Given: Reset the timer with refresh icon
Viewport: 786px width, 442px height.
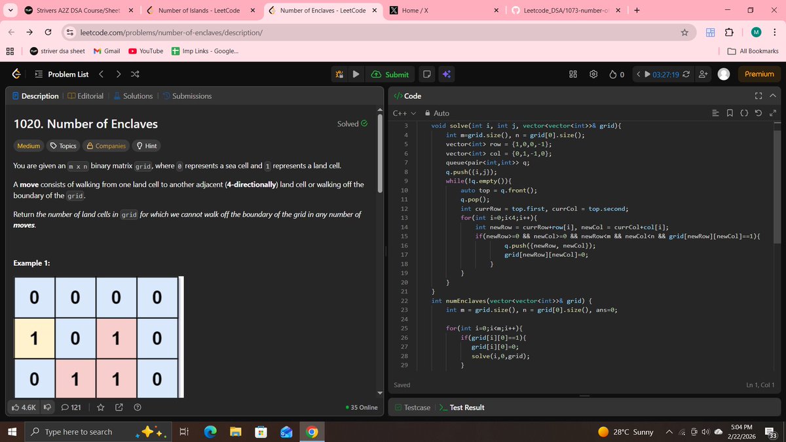Looking at the screenshot, I should (686, 75).
